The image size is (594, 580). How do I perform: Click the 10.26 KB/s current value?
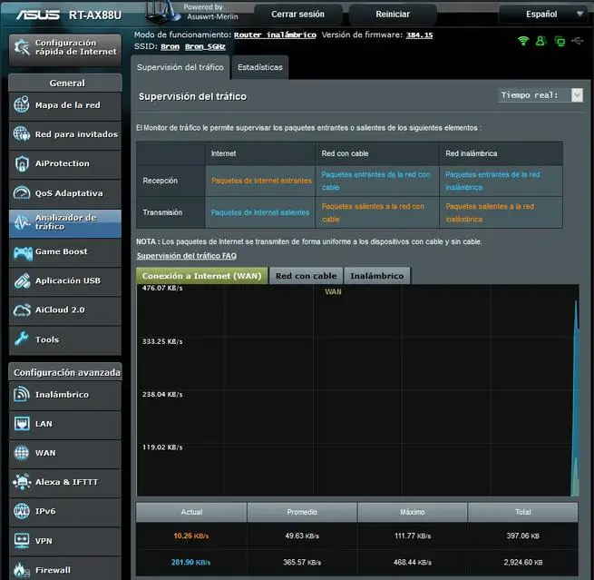coord(191,536)
